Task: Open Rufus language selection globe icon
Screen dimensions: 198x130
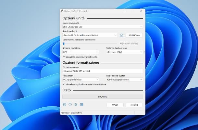Action: tap(64, 104)
